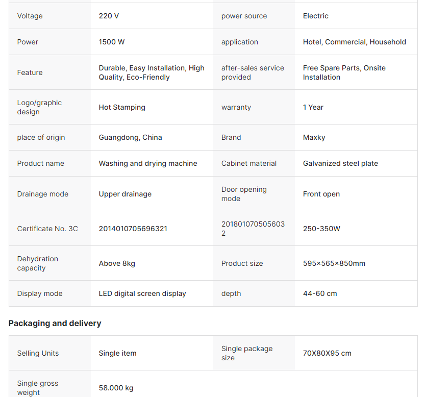Click the "Front open" door mode value

tap(321, 194)
